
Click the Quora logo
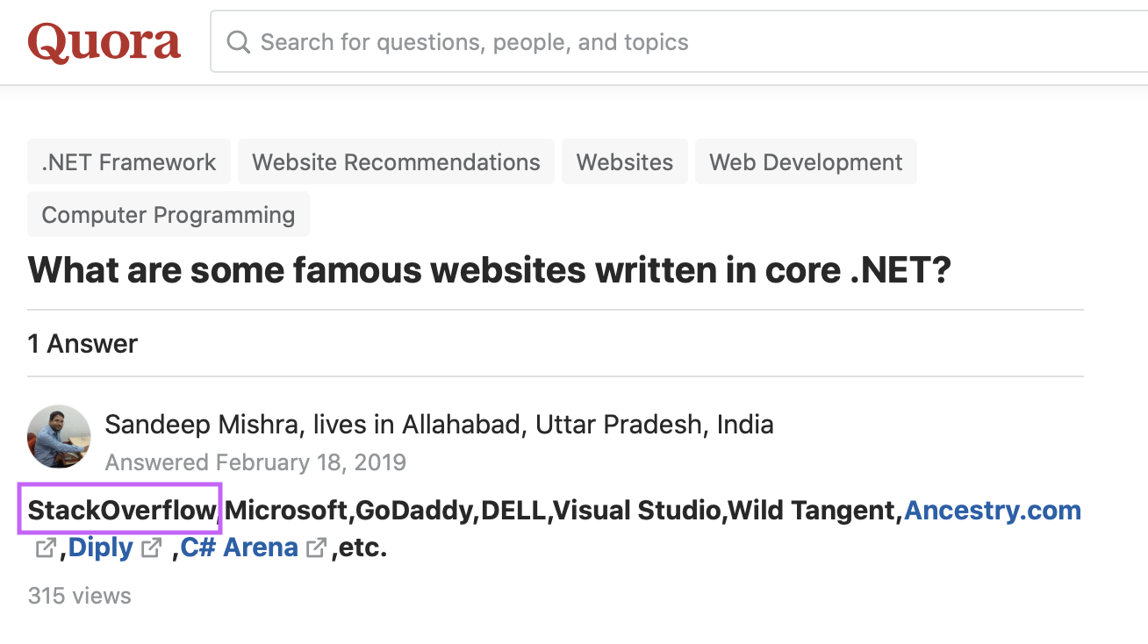[x=103, y=41]
